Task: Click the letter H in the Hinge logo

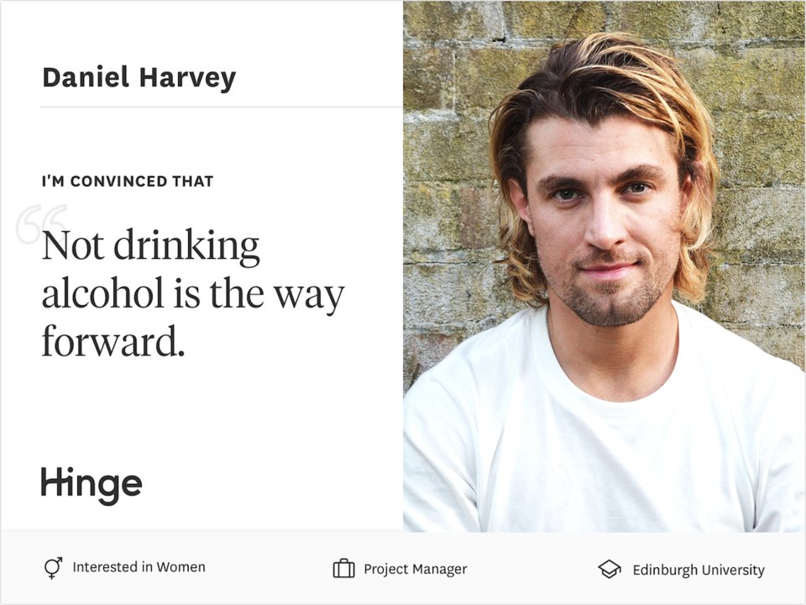Action: (x=52, y=482)
